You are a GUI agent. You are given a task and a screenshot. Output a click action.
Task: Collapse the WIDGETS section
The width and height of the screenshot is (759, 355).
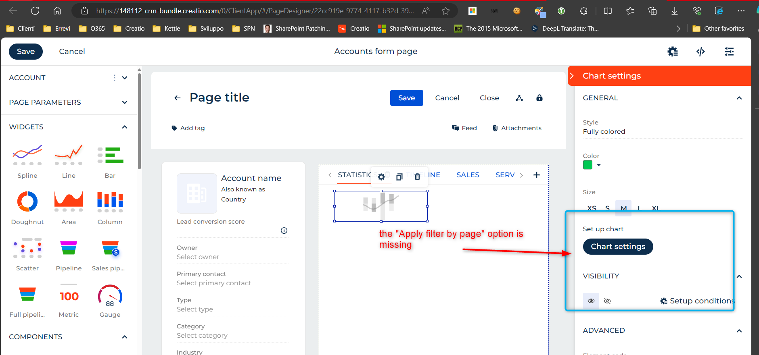pyautogui.click(x=125, y=127)
